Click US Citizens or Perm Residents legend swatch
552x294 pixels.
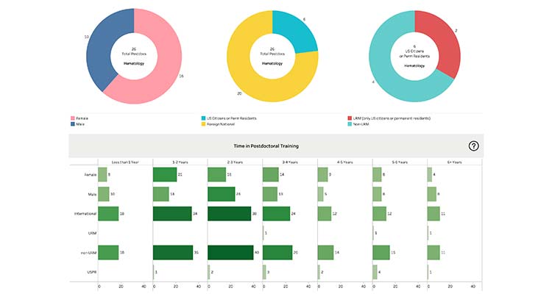[x=203, y=118]
